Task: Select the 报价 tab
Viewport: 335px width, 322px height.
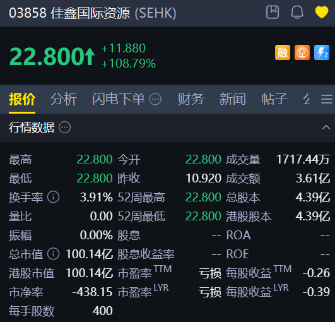Action: 22,99
